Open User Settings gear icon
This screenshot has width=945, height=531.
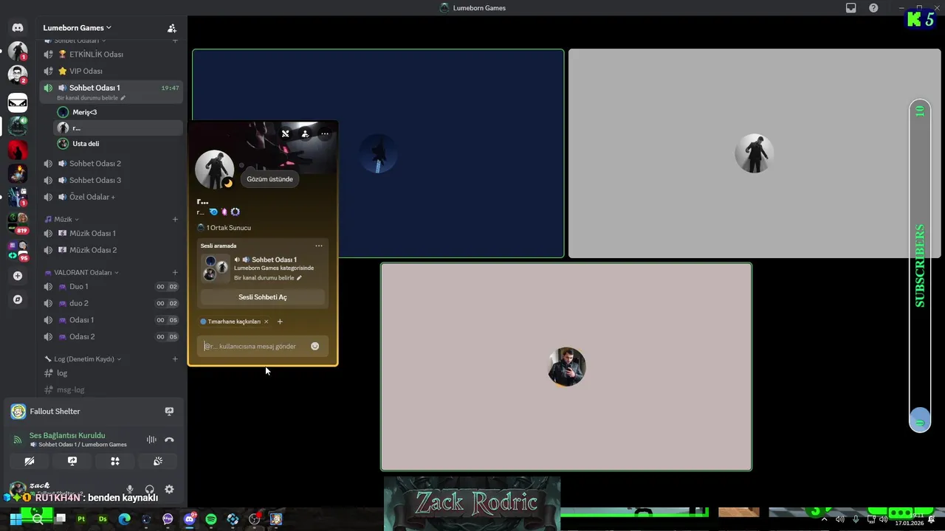(x=169, y=489)
